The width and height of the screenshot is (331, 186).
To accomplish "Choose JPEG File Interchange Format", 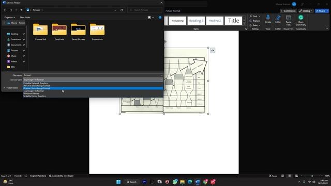I will click(93, 86).
